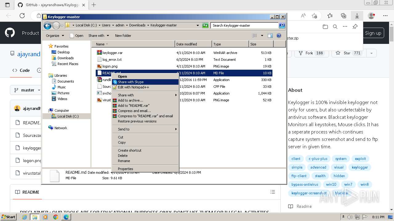The image size is (394, 221).
Task: Click the Notepad++ icon in context menu
Action: click(115, 87)
